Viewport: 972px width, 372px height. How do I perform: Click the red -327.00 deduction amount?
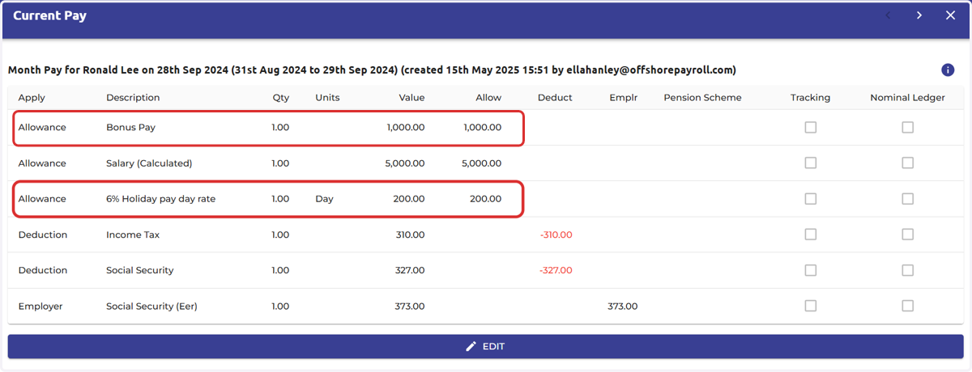coord(556,270)
